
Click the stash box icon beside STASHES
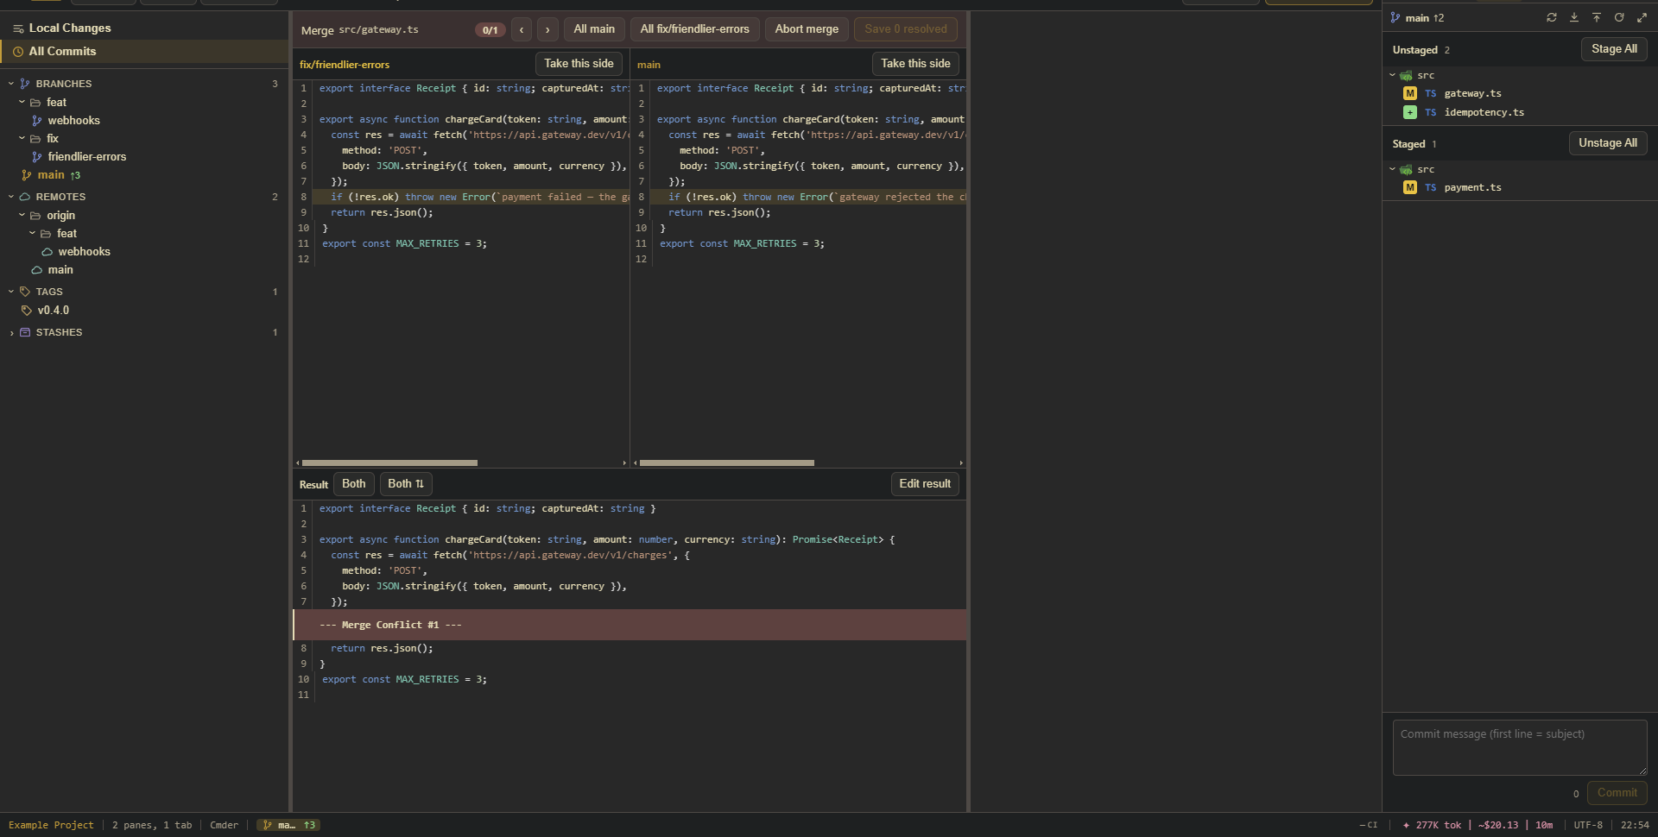click(x=25, y=332)
